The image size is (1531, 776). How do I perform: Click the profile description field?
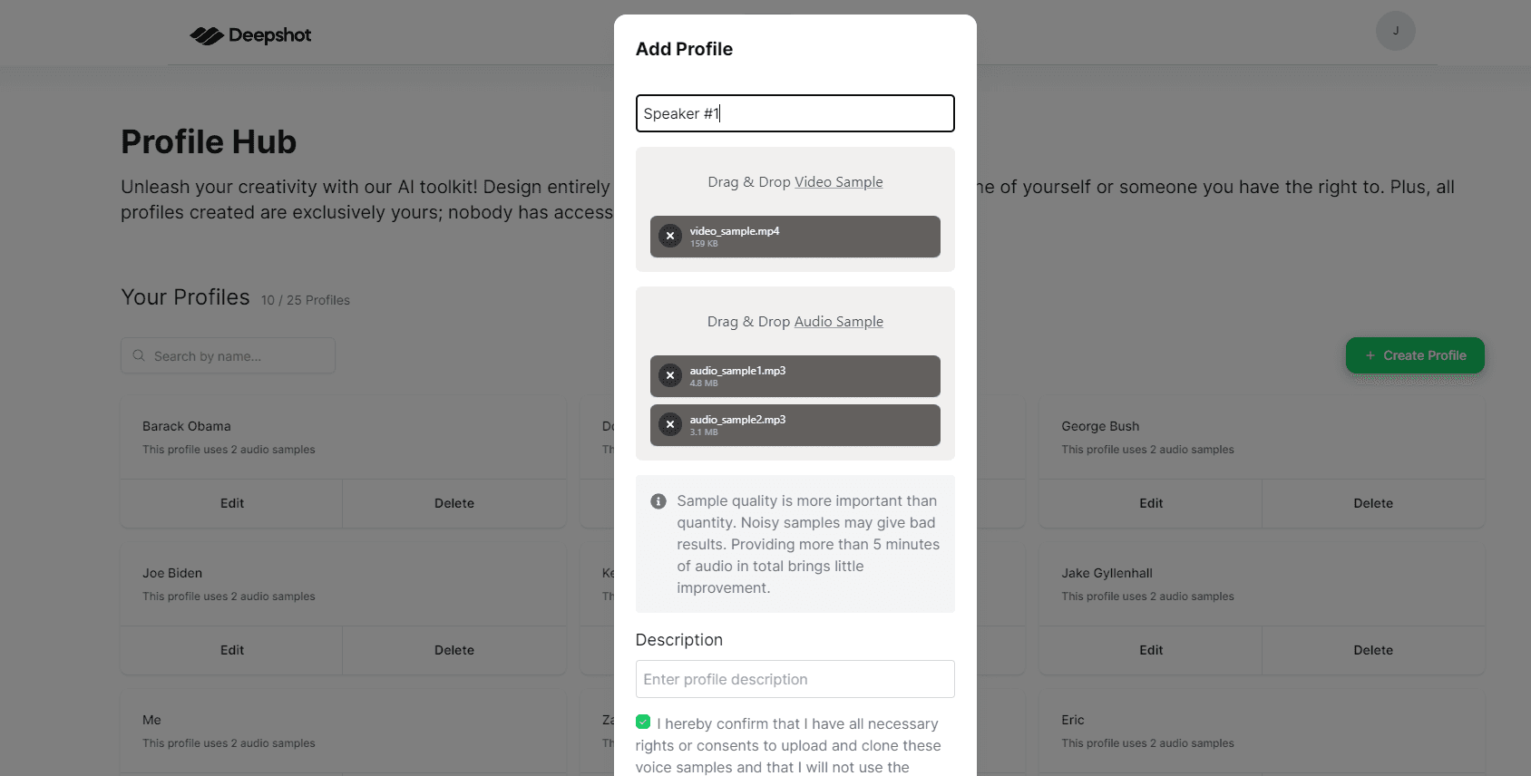[795, 679]
